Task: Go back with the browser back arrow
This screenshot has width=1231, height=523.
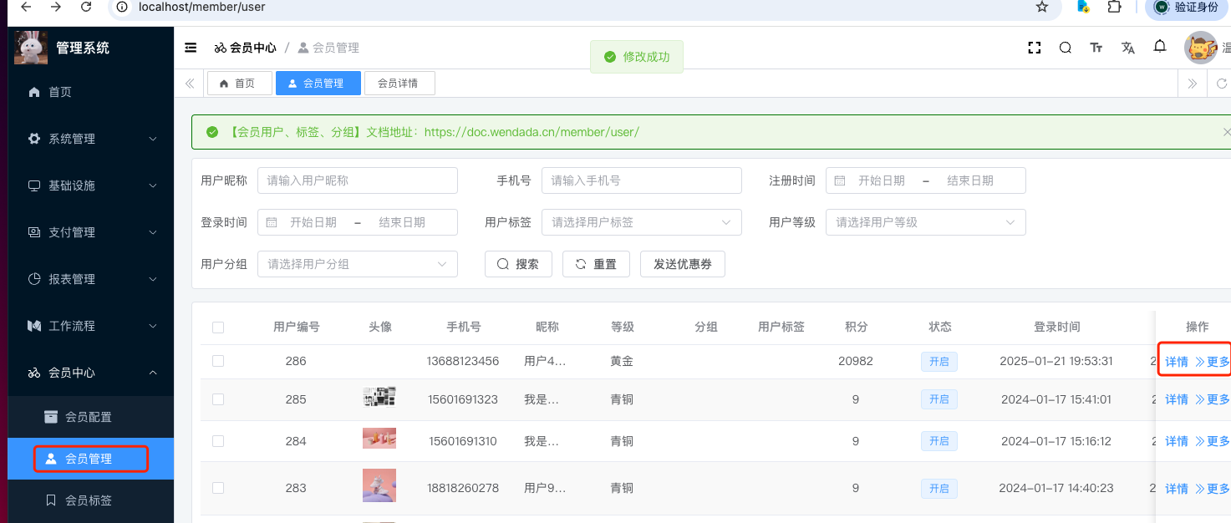Action: pos(26,7)
